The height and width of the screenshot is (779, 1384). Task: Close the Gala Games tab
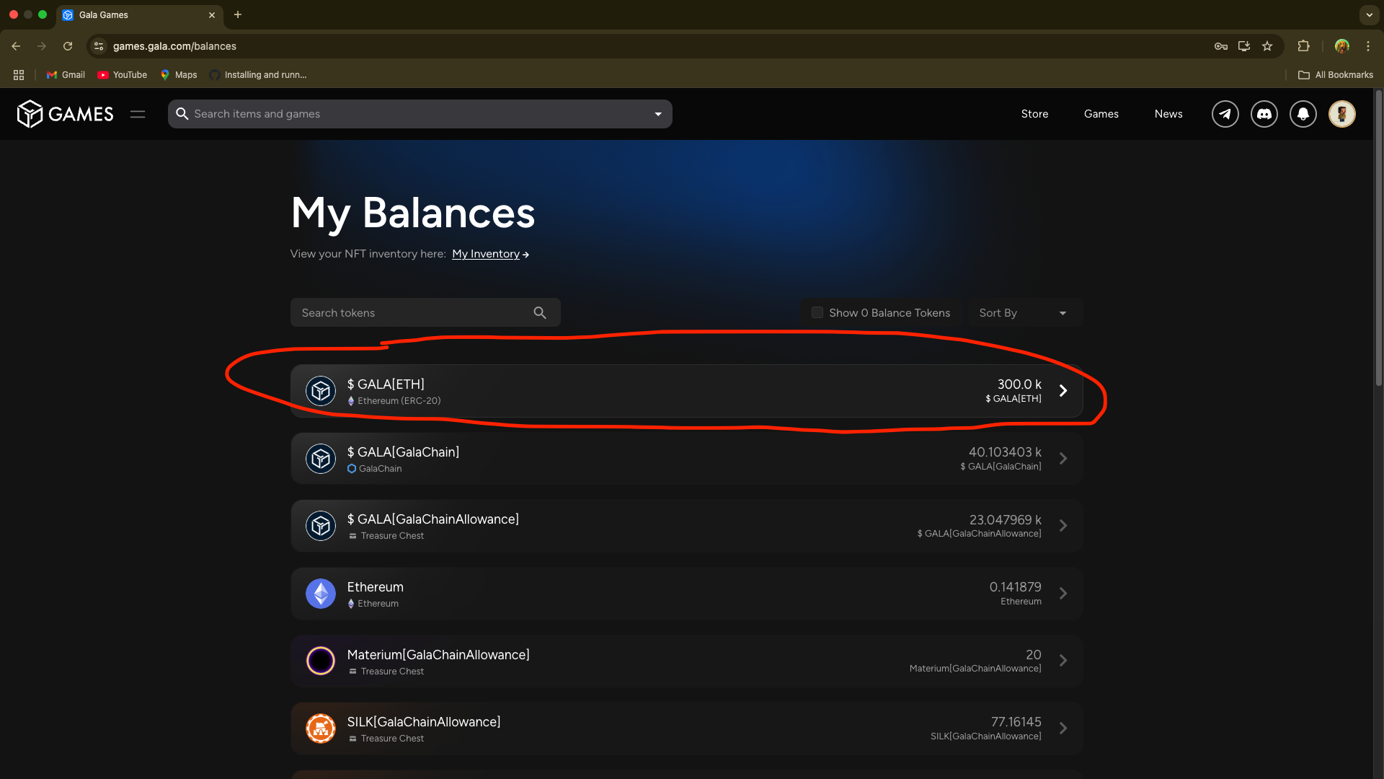pos(212,14)
